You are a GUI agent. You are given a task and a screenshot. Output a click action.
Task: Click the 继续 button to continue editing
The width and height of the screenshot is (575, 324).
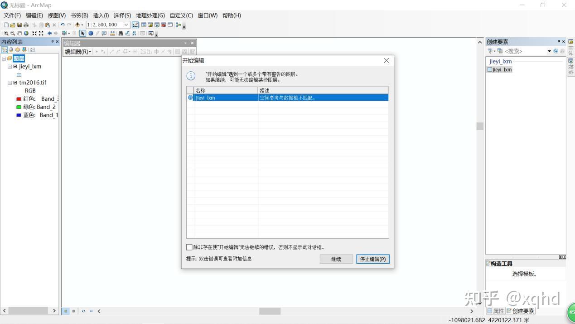coord(336,259)
